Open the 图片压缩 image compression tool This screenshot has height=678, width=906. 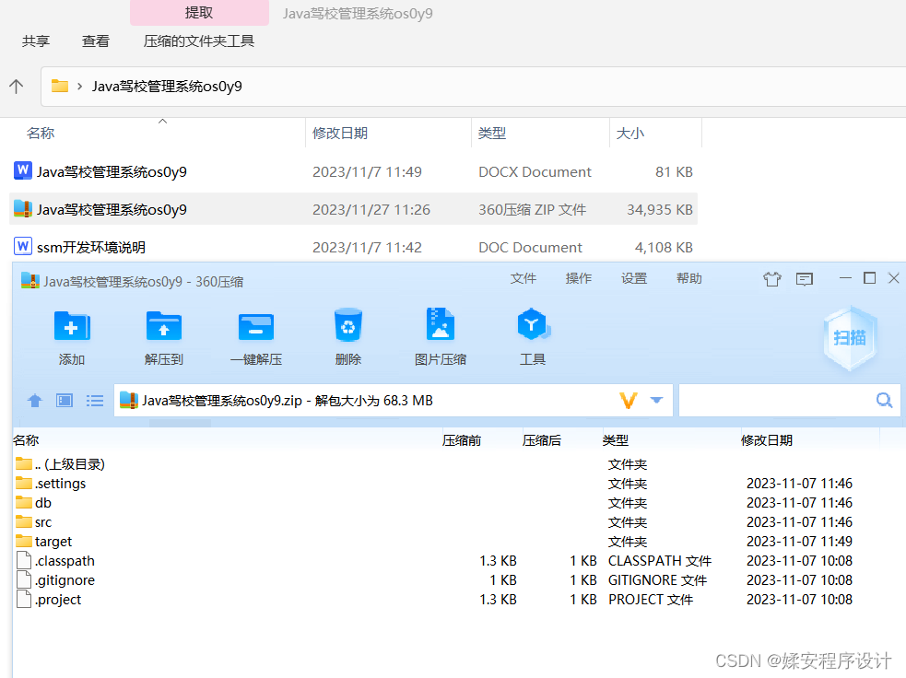coord(441,324)
